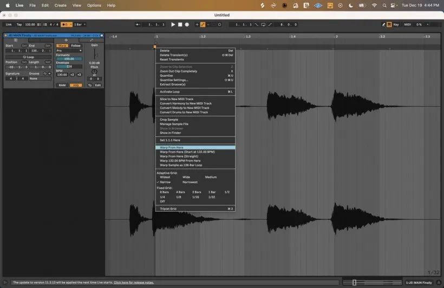Viewport: 444px width, 288px height.
Task: Click the BPM 130.00 field
Action: (x=62, y=75)
